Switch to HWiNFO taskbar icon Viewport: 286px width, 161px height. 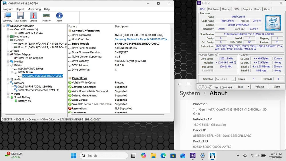[212, 156]
